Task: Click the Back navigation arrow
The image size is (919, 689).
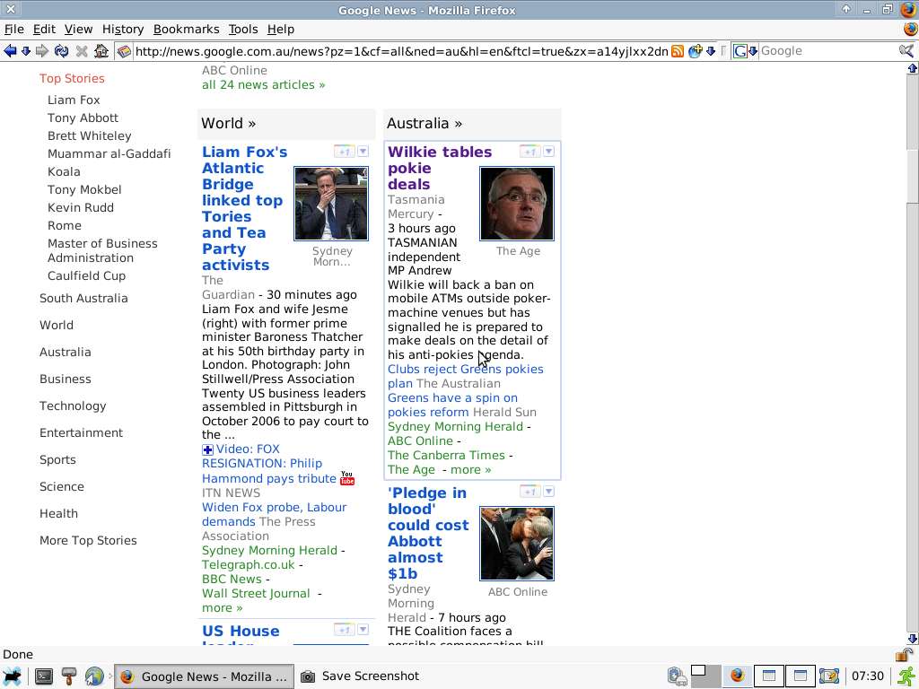Action: pos(10,51)
